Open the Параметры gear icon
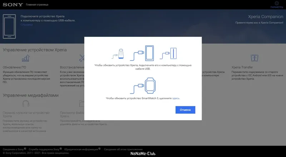The image size is (286, 157). 277,3
